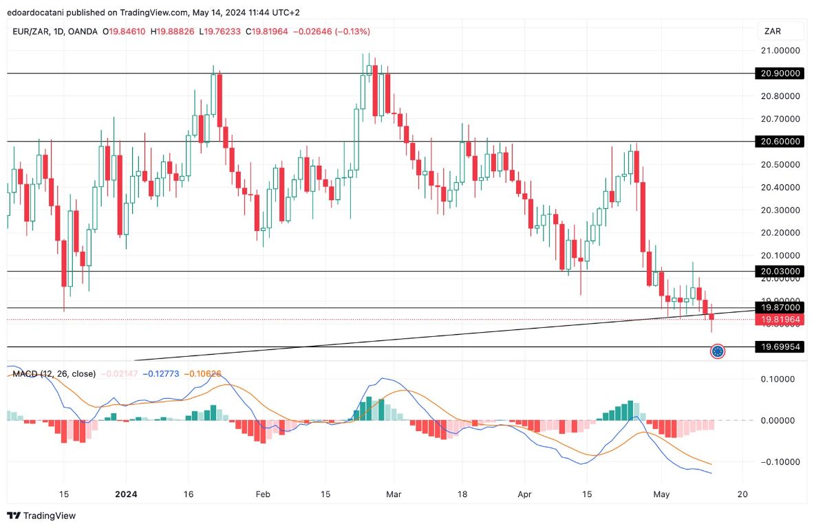The image size is (814, 528).
Task: Select the 2024 label on the time axis
Action: 126,494
